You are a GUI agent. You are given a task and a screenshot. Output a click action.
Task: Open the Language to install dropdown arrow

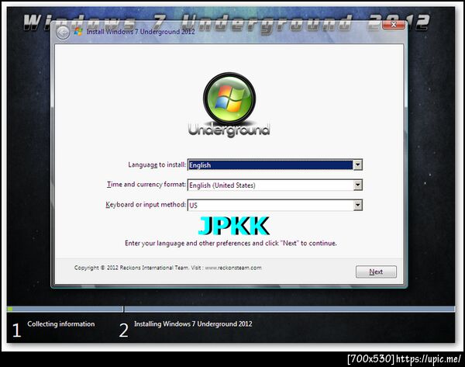(x=357, y=164)
